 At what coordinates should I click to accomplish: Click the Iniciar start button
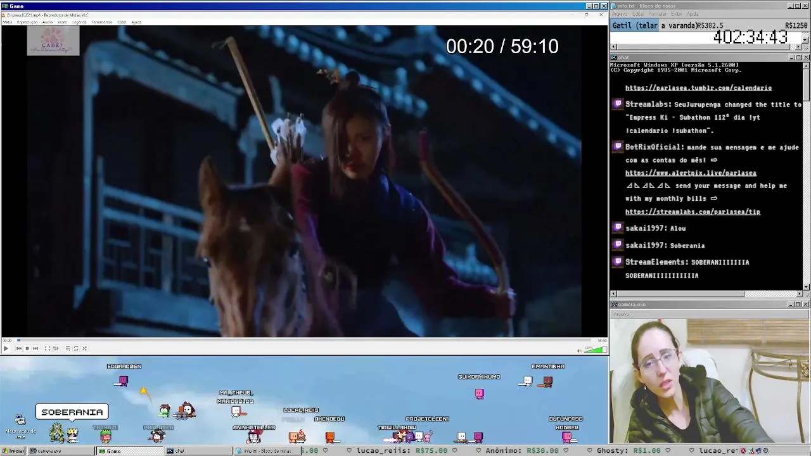tap(13, 451)
